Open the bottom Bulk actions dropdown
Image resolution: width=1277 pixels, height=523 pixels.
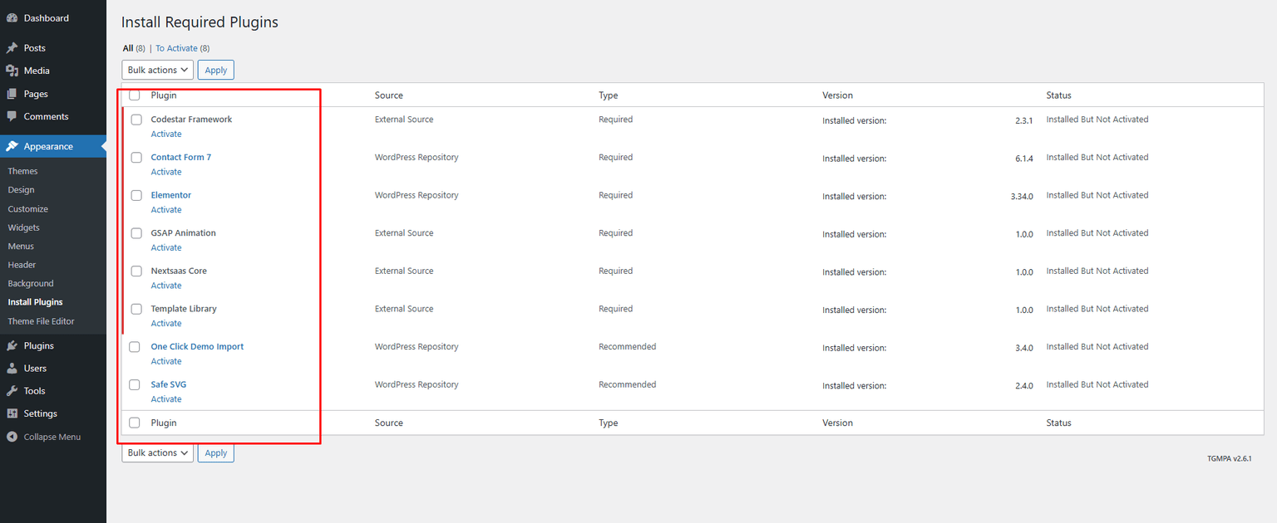(x=157, y=452)
